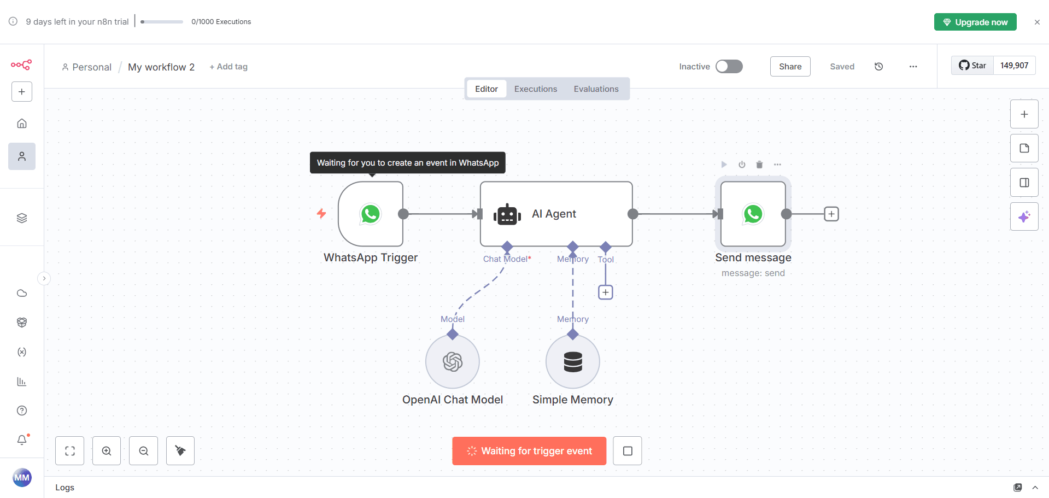This screenshot has height=498, width=1049.
Task: Switch to the Executions tab
Action: click(x=535, y=89)
